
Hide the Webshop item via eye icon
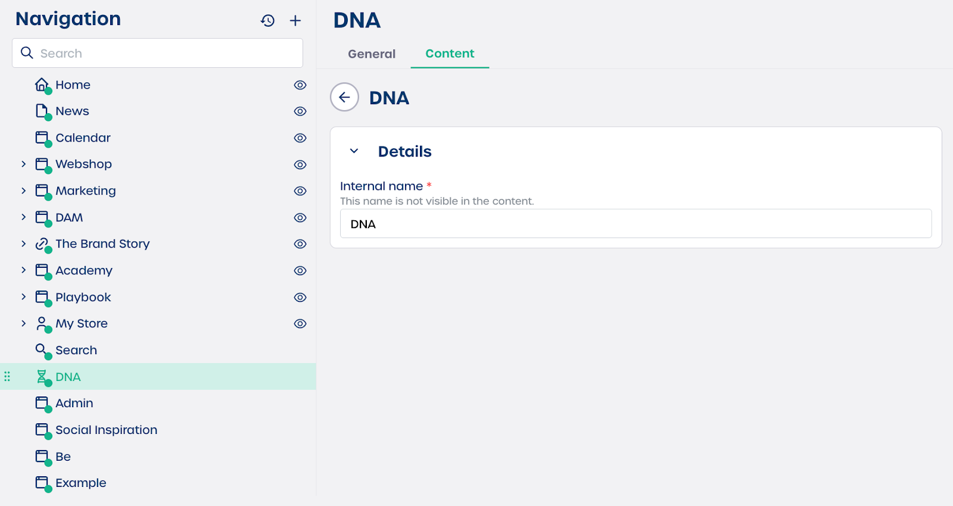pos(300,165)
